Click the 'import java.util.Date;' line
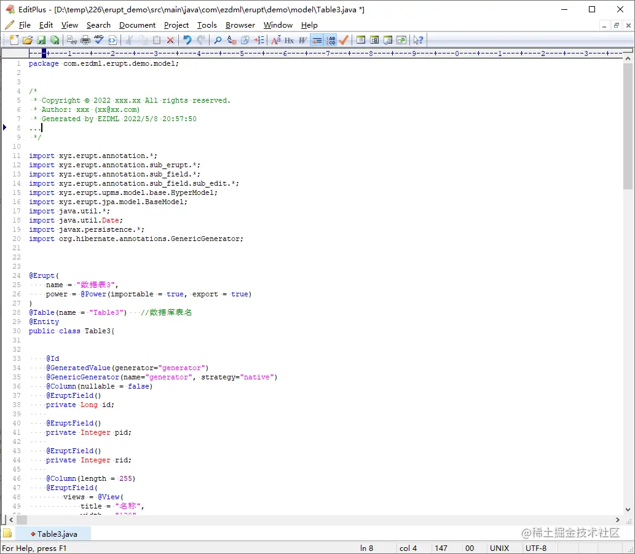 (x=76, y=220)
